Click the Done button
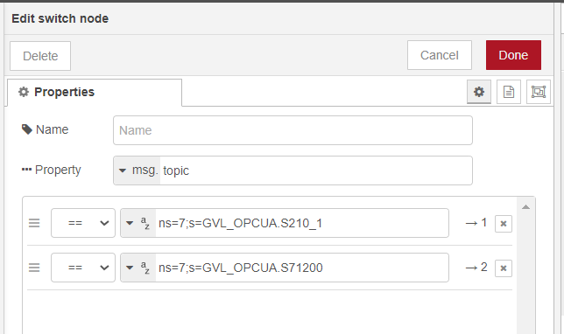The image size is (564, 334). (x=513, y=55)
